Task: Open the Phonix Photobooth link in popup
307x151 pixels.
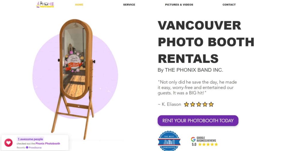Action: tap(48, 144)
